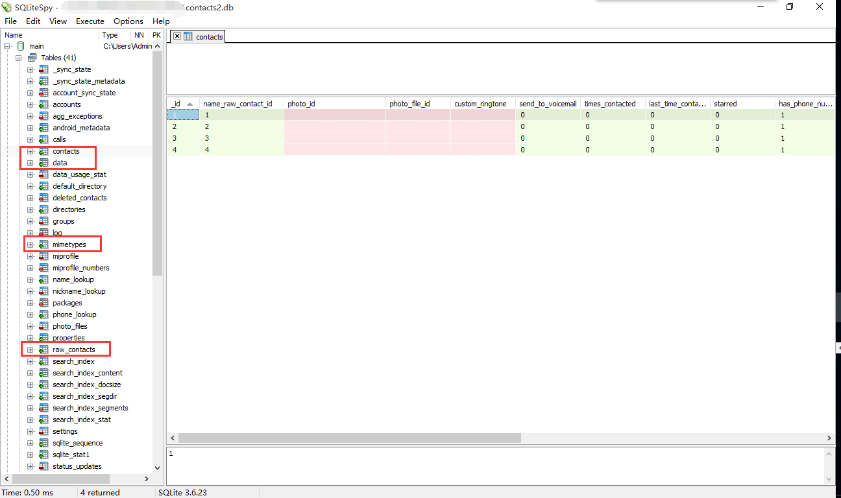Image resolution: width=841 pixels, height=498 pixels.
Task: Select the default_directory table
Action: point(80,186)
